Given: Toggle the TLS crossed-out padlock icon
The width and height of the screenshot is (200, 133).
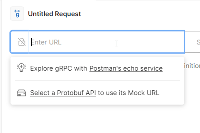Looking at the screenshot, I should [x=22, y=42].
